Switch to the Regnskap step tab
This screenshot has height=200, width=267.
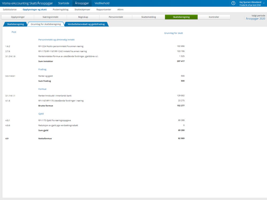click(x=83, y=17)
